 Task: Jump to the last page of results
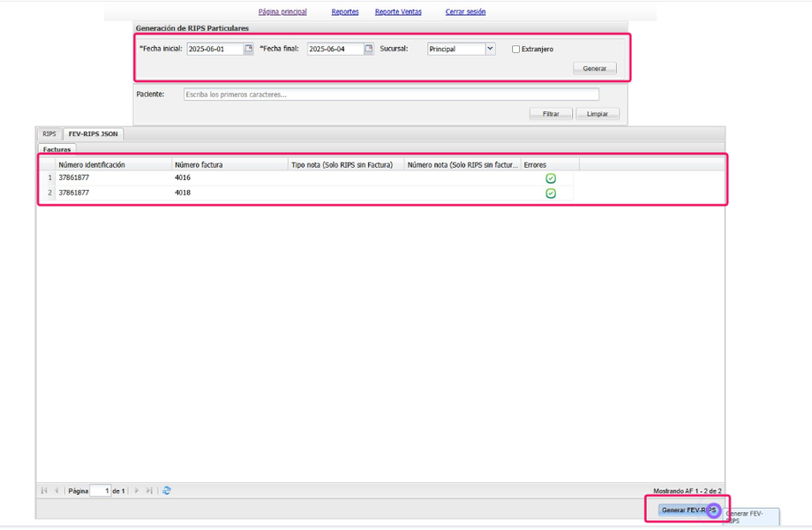click(149, 490)
